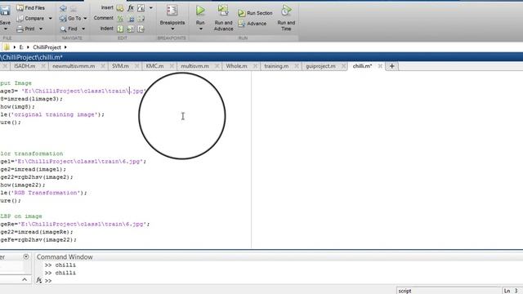
Task: Click the Comment lines percent icon
Action: (x=120, y=19)
